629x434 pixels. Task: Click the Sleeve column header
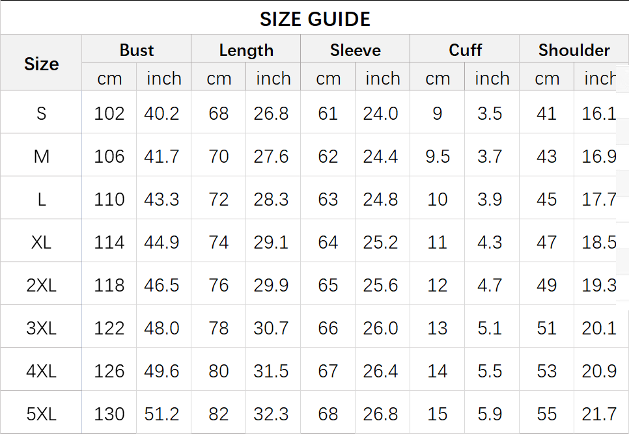click(x=356, y=50)
